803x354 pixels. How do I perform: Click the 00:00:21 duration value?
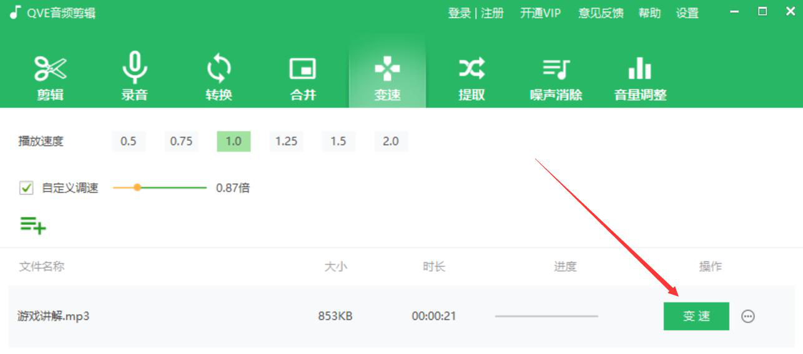tap(434, 316)
